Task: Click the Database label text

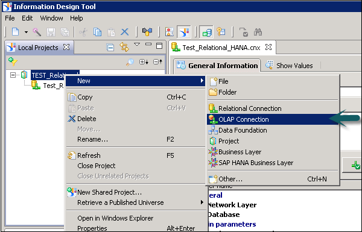Action: click(x=224, y=215)
